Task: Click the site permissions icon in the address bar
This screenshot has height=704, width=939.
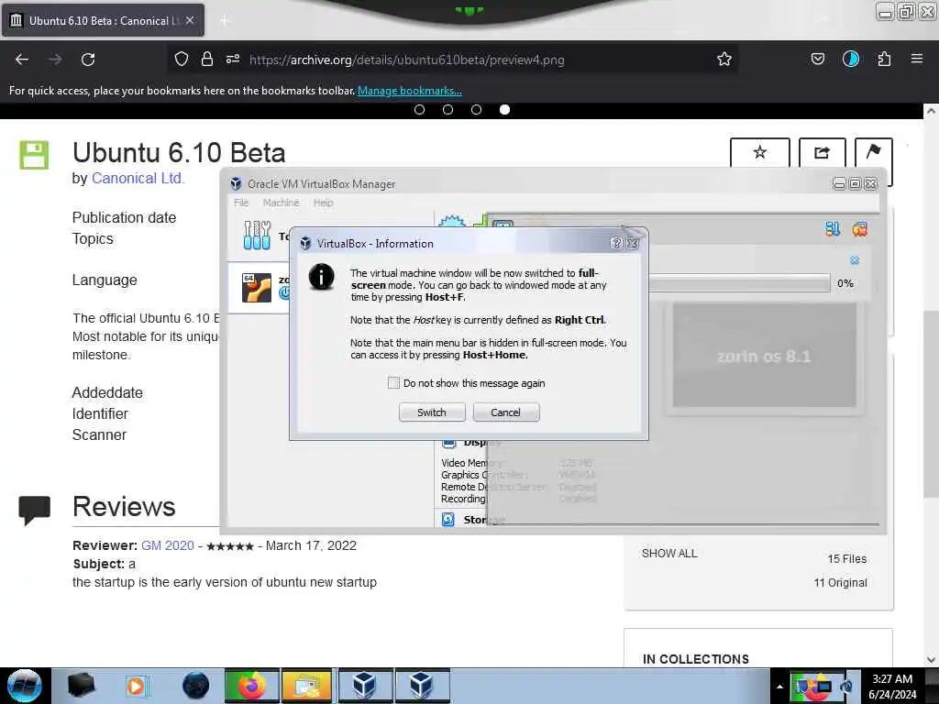Action: [x=233, y=59]
